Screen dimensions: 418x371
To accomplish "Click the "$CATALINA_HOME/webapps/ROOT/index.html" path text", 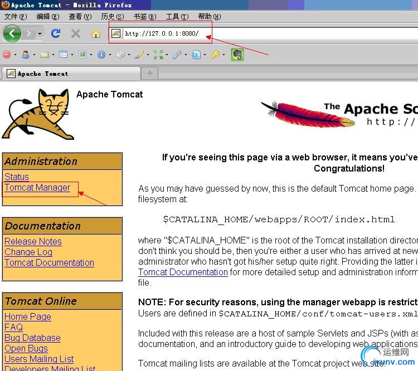I will click(x=279, y=219).
